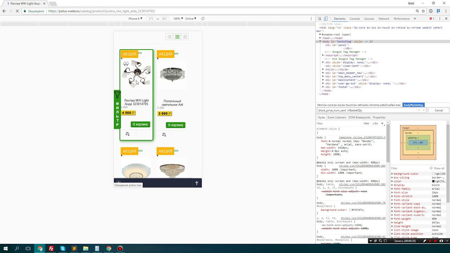450x253 pixels.
Task: Toggle the :hov element state option
Action: click(366, 123)
